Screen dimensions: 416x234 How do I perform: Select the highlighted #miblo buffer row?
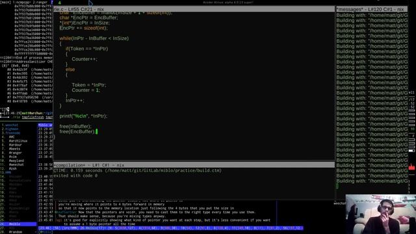(x=18, y=224)
